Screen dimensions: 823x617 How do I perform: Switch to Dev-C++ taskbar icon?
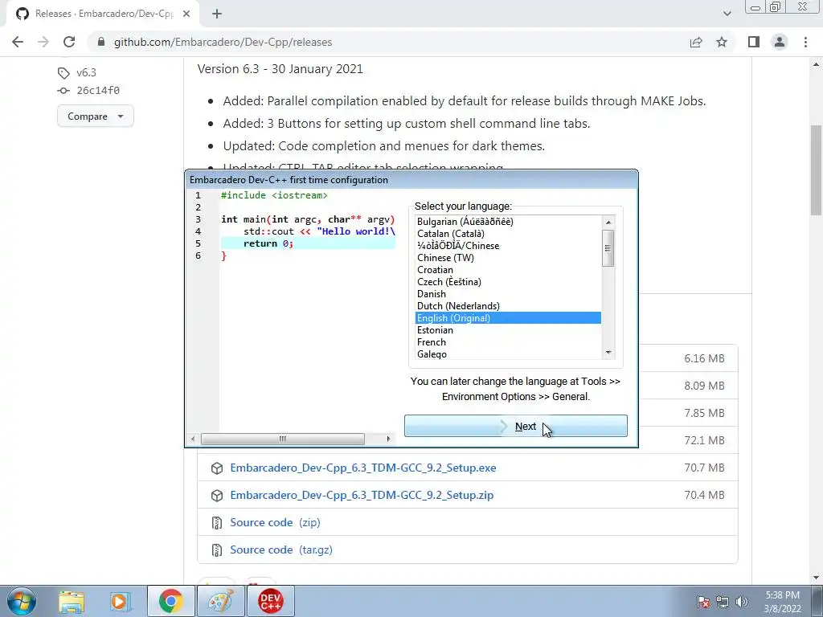click(271, 601)
